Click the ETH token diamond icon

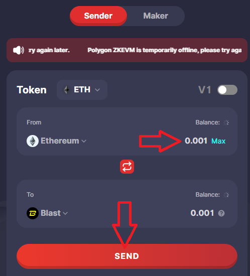[67, 90]
